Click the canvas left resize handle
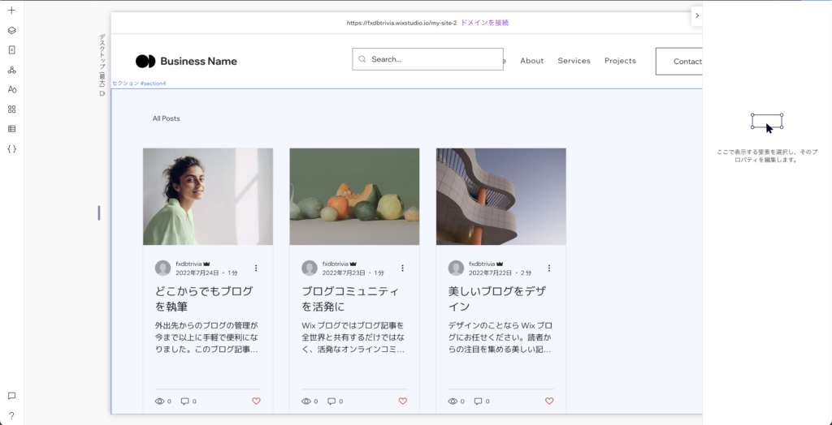832x425 pixels. 98,213
